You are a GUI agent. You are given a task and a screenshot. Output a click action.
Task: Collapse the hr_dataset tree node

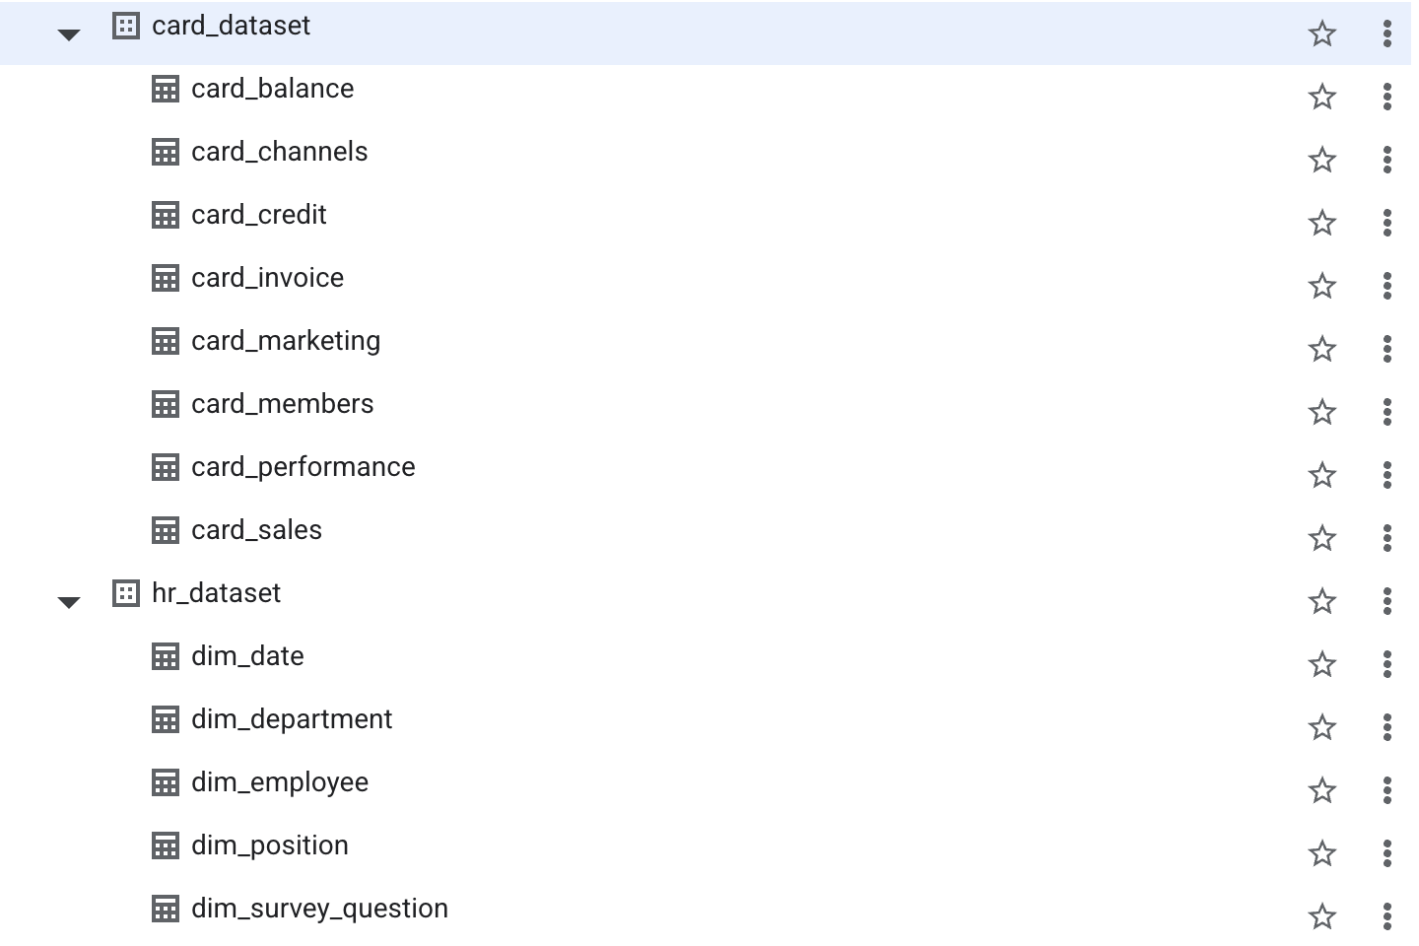point(69,602)
